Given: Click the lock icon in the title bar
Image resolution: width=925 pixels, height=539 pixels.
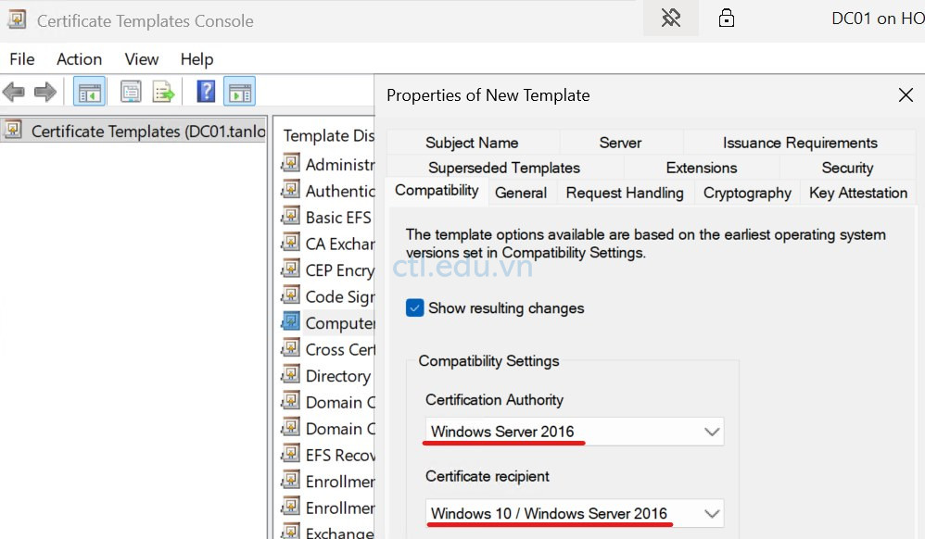Looking at the screenshot, I should click(727, 18).
